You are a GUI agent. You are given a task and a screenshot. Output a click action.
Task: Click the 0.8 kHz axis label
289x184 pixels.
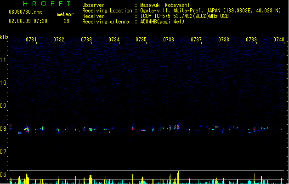[x=4, y=129]
